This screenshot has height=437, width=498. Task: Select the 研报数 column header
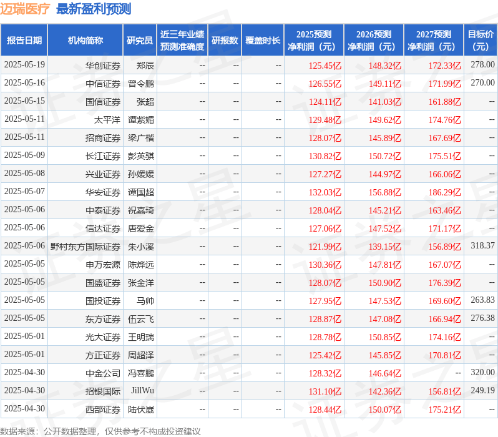click(x=225, y=41)
